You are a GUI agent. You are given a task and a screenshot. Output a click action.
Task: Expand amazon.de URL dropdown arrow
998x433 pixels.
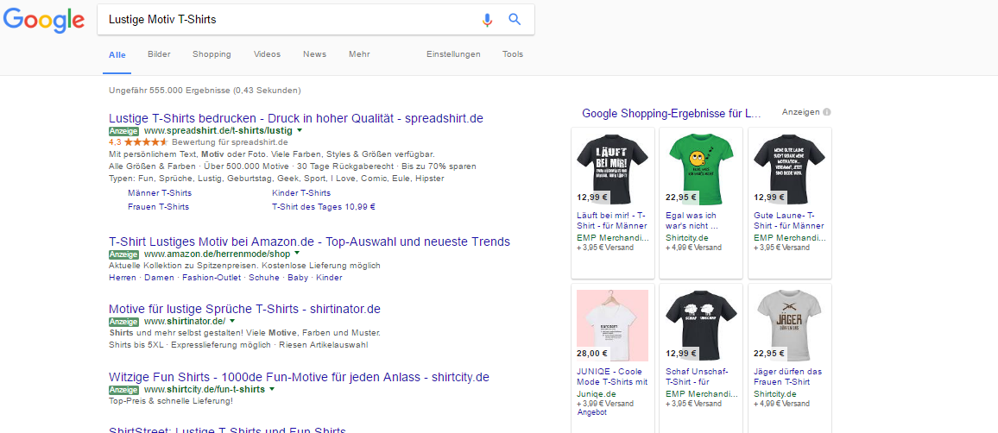pos(297,254)
